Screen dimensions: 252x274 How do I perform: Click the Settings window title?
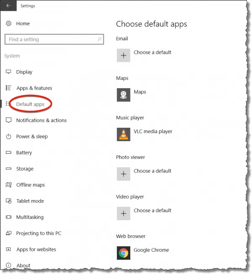coord(28,6)
